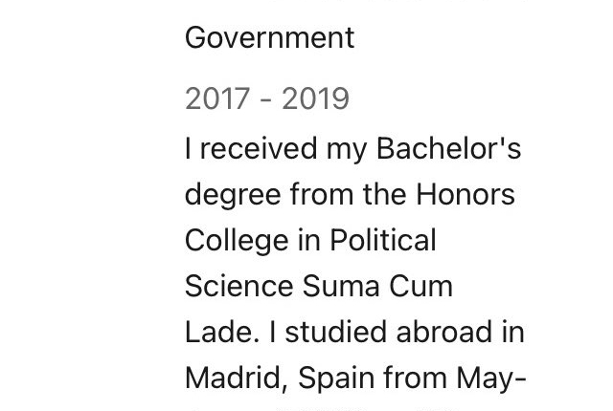Screen dimensions: 613x411
Task: Click the word received
Action: 259,148
